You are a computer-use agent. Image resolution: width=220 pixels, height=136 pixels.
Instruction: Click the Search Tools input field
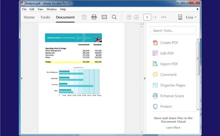click(x=173, y=30)
